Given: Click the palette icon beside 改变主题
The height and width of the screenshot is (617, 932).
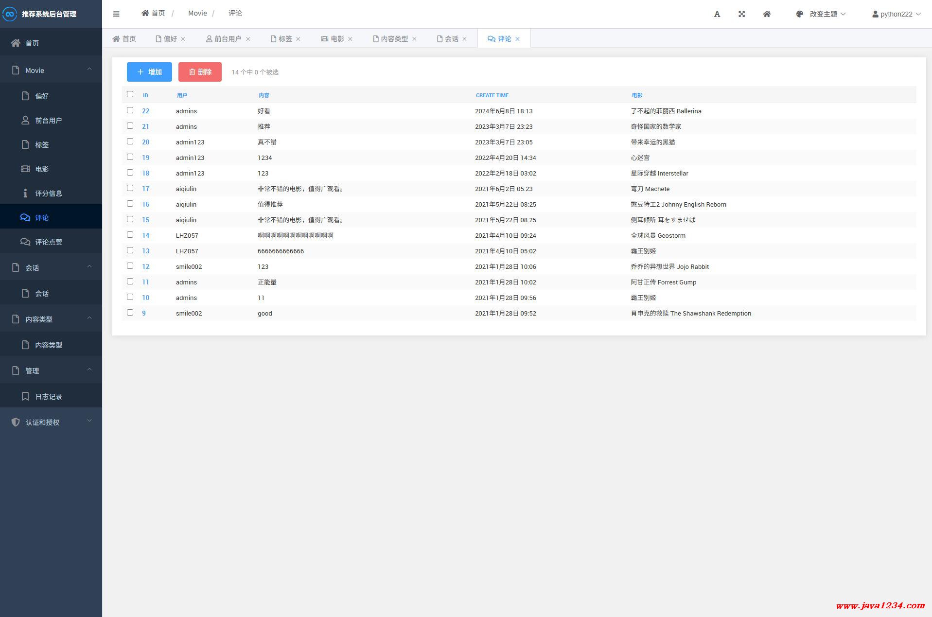Looking at the screenshot, I should 800,14.
